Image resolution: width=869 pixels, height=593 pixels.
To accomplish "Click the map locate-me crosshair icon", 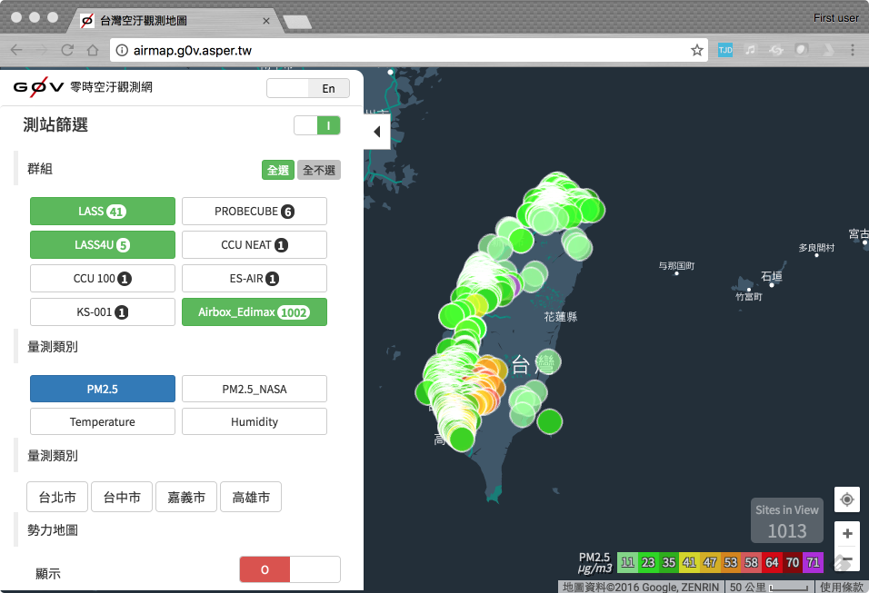I will 847,499.
